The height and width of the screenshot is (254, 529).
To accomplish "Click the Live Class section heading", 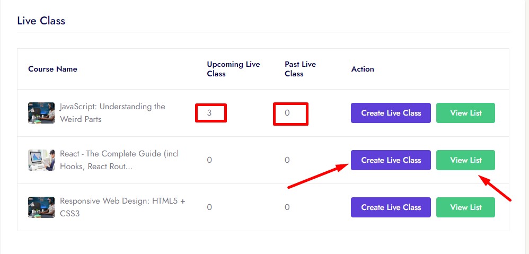I will point(41,21).
